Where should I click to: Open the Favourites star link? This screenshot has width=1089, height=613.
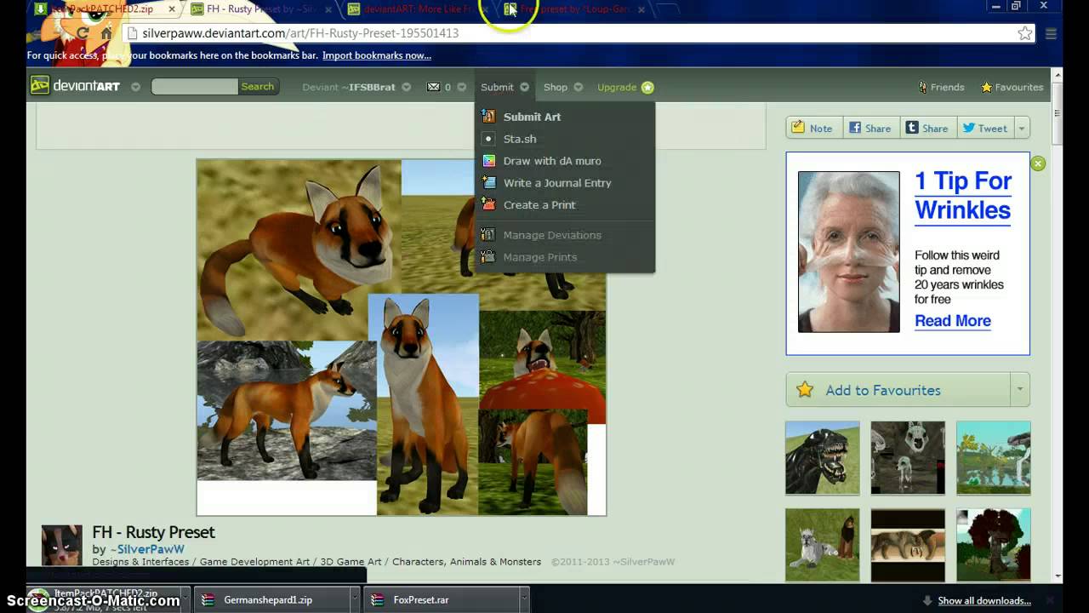(1012, 87)
